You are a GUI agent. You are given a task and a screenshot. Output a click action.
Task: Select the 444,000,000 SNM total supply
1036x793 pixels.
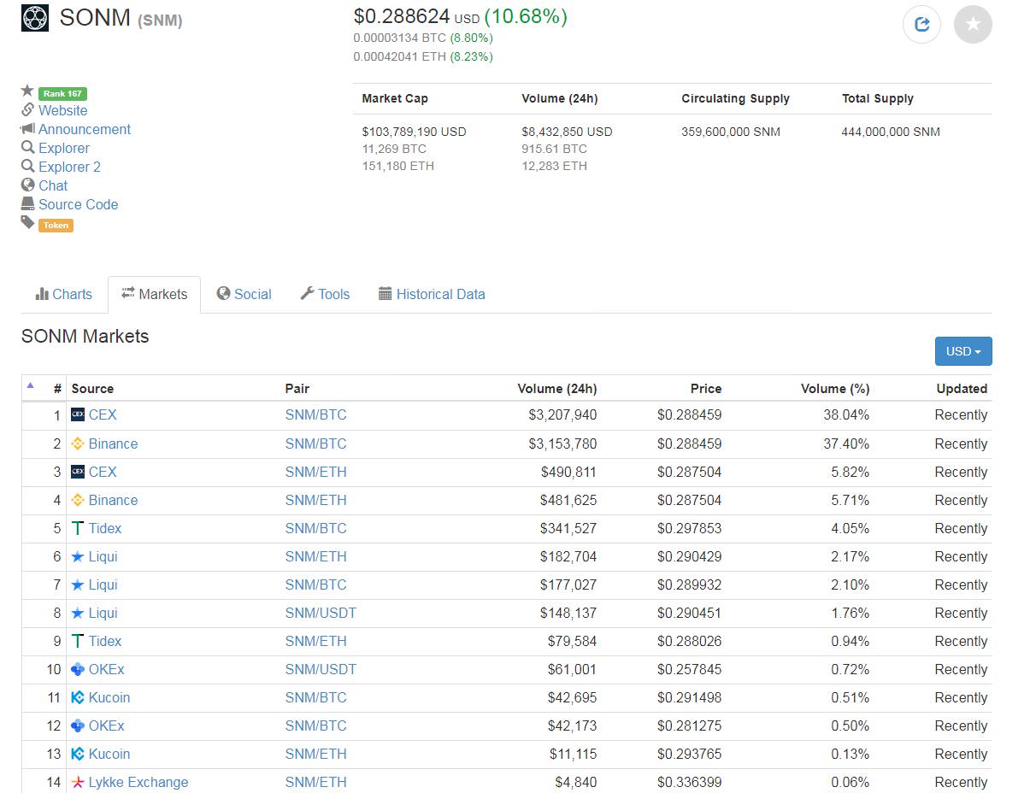pos(891,132)
